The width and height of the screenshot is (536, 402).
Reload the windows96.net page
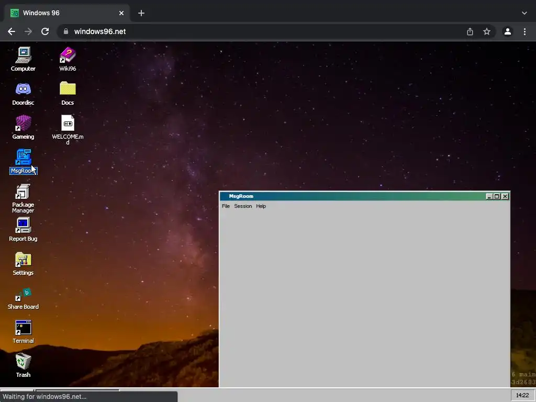pyautogui.click(x=45, y=31)
